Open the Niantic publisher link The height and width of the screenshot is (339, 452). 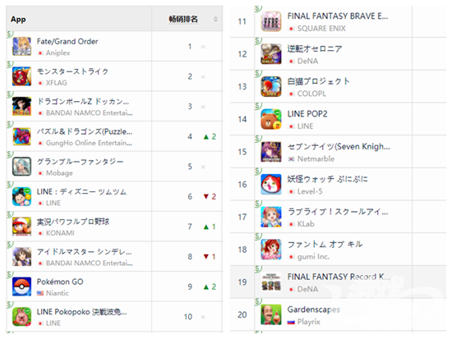pos(58,293)
